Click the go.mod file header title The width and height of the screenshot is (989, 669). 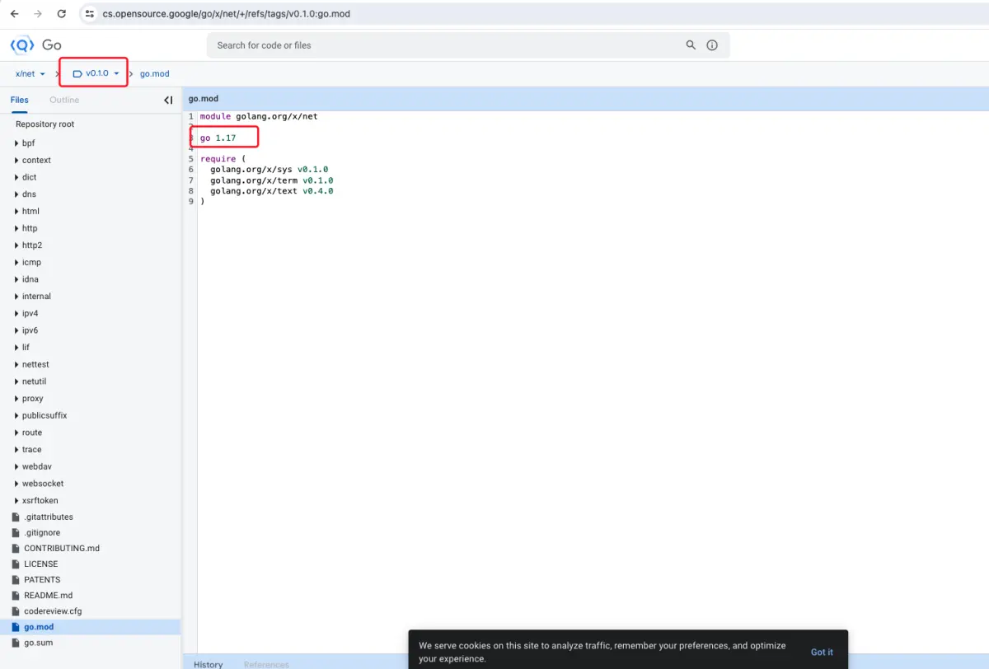(x=204, y=99)
